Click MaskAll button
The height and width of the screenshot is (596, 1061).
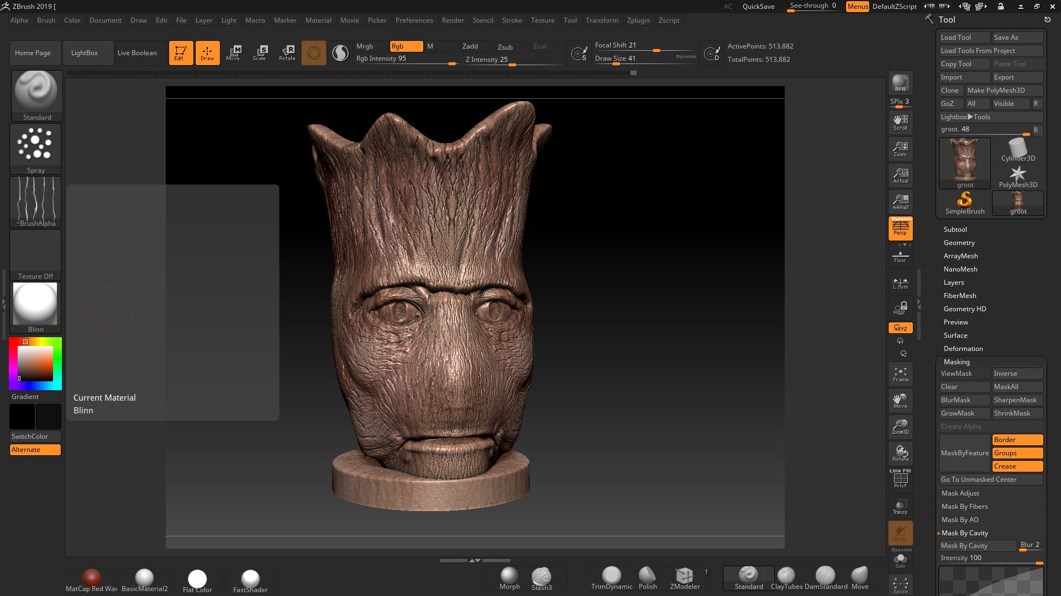(1017, 387)
